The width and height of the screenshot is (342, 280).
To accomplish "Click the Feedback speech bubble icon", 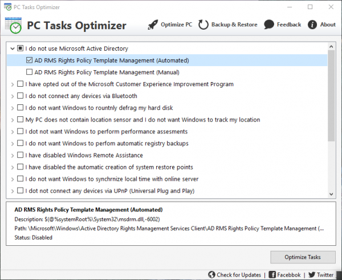I will click(268, 25).
